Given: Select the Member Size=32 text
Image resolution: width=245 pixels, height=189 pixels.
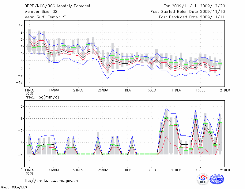Looking at the screenshot, I should pyautogui.click(x=40, y=12).
